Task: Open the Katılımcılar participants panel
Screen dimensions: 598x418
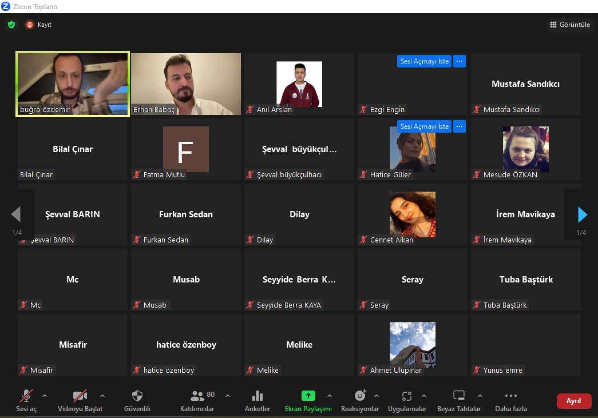Action: coord(197,400)
